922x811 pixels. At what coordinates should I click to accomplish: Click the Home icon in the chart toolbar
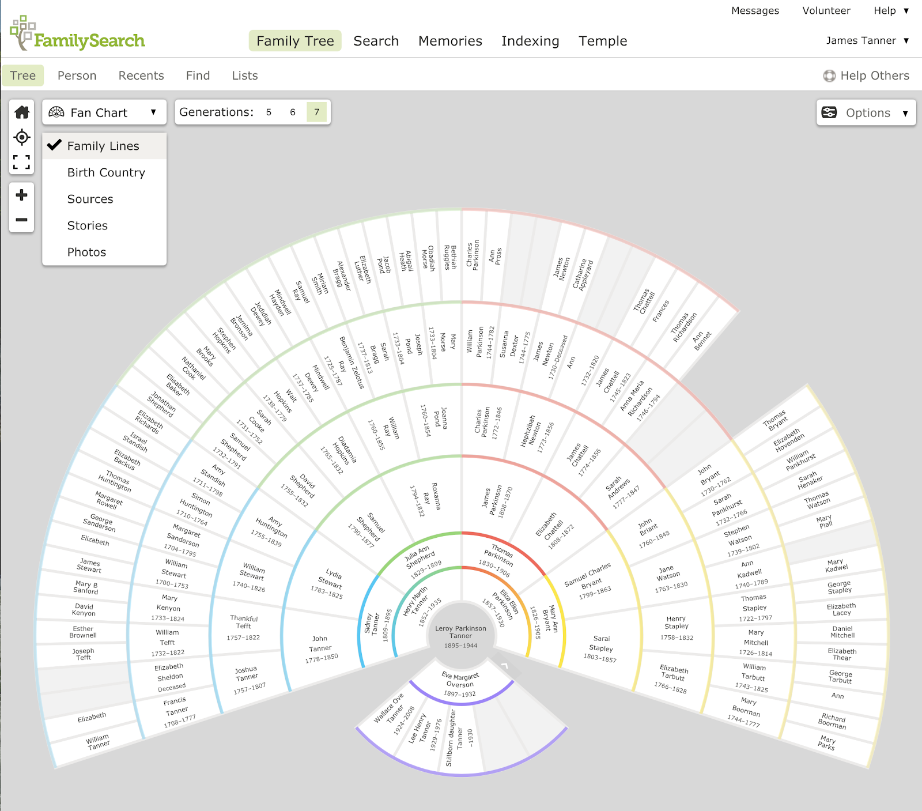[21, 112]
